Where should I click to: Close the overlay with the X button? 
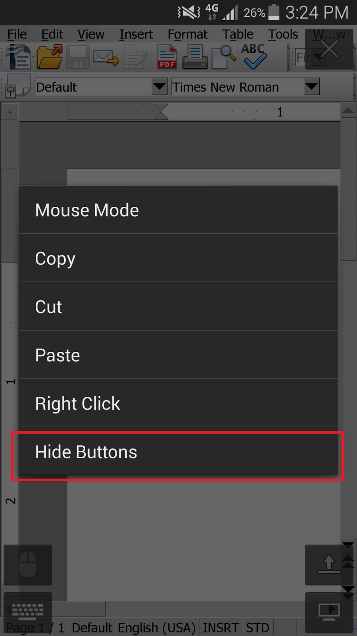pyautogui.click(x=329, y=49)
